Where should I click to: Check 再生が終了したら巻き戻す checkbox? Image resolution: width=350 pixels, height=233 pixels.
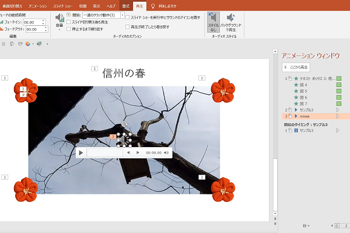pos(127,27)
